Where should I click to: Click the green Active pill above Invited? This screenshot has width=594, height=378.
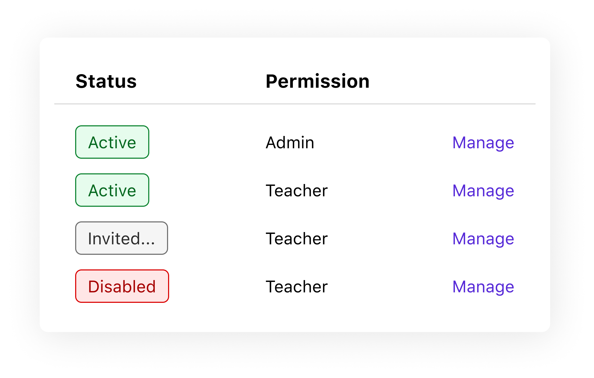tap(112, 190)
